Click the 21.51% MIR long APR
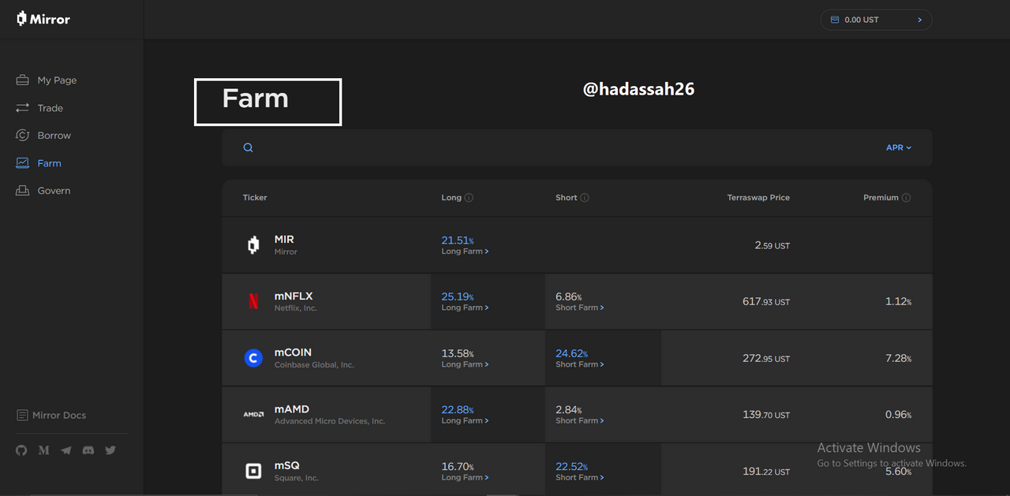The width and height of the screenshot is (1010, 496). 458,241
